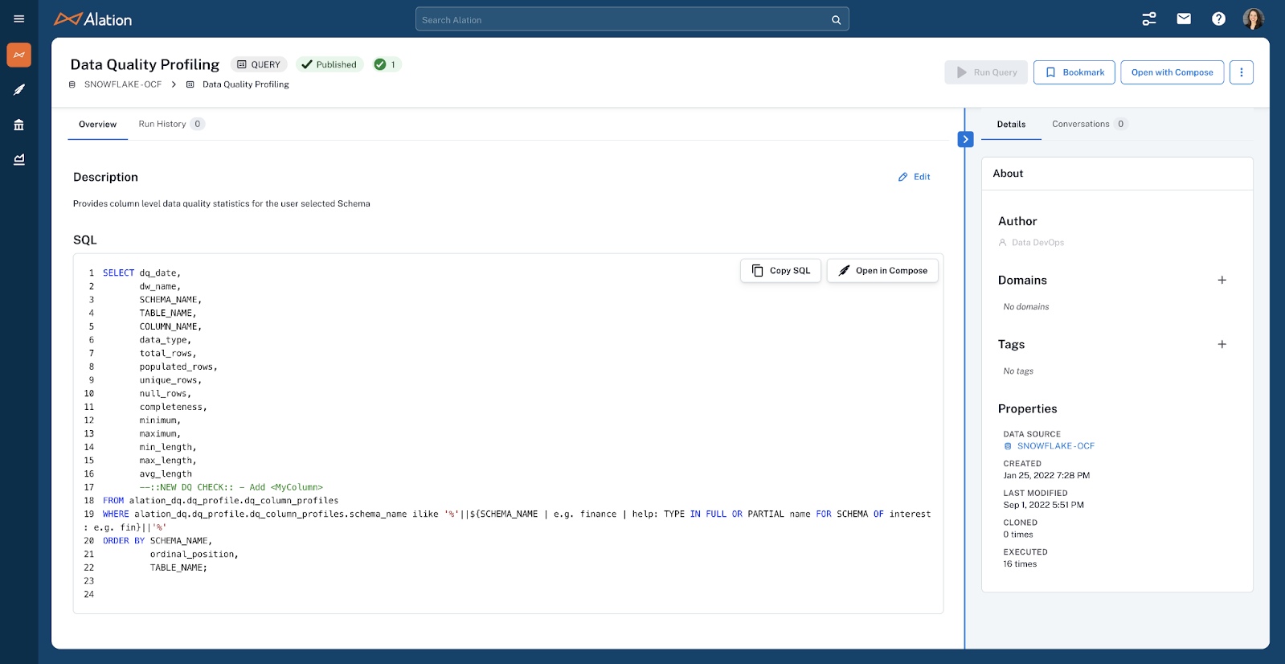Click the green endorsement check badge

click(387, 64)
